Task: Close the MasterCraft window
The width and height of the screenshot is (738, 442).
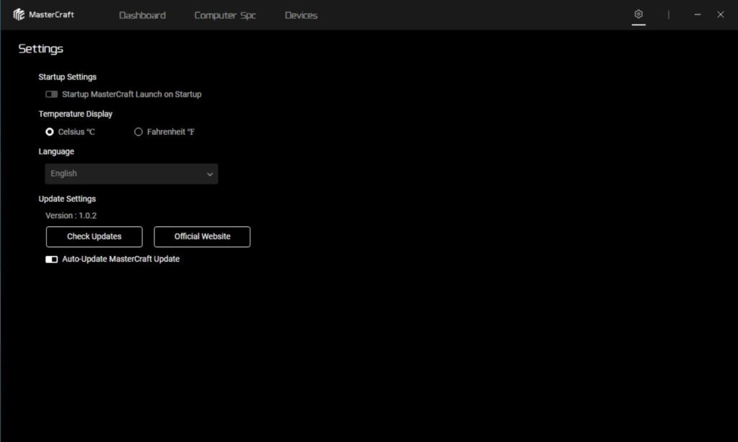Action: 720,14
